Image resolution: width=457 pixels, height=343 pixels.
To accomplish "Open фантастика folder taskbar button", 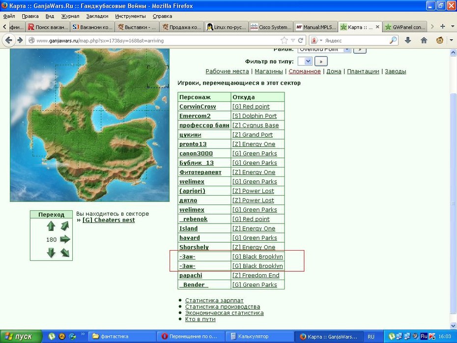I will coord(122,337).
